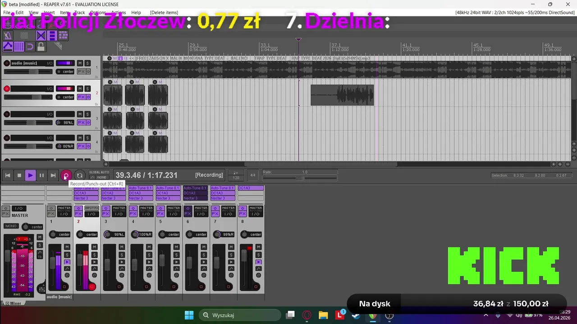Open FX window on mixer strip 6

click(x=188, y=214)
